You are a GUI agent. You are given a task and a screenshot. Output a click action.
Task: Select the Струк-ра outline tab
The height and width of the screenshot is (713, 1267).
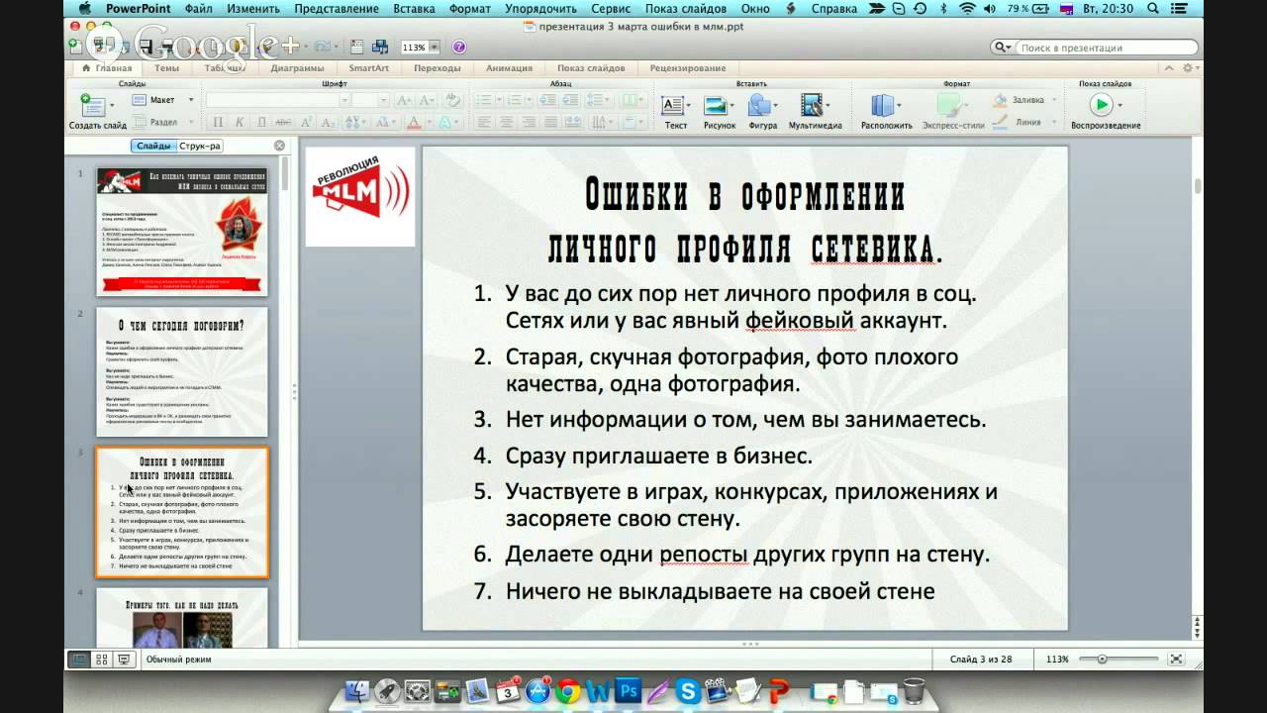199,146
